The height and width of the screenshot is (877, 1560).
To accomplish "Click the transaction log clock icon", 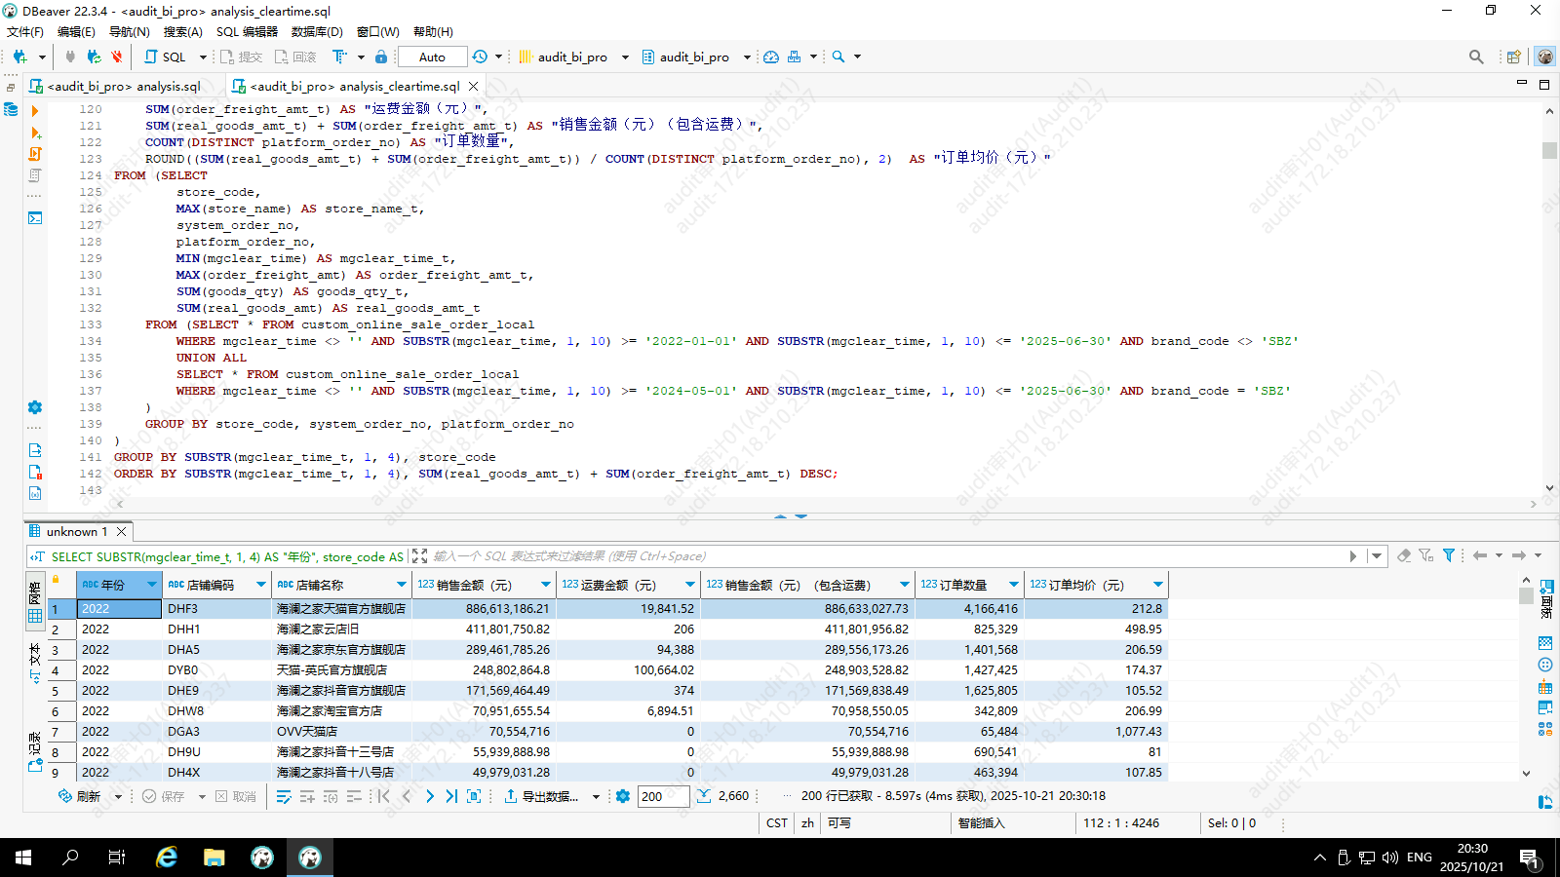I will pyautogui.click(x=480, y=57).
